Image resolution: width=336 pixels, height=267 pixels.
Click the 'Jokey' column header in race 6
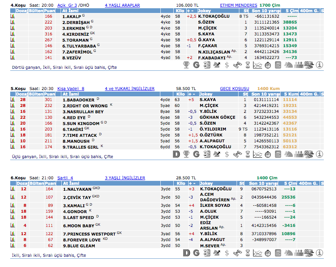pos(206,184)
